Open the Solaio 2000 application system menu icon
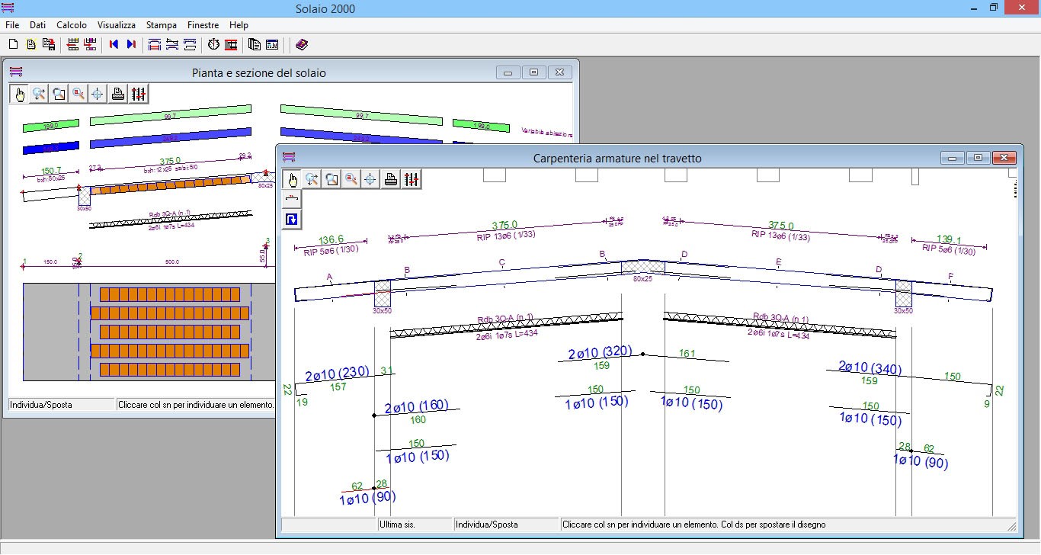 [x=9, y=8]
